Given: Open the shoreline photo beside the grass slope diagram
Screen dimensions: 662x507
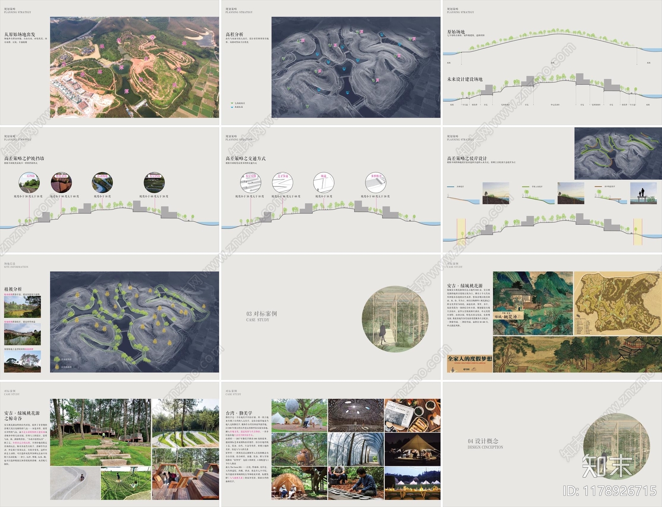Looking at the screenshot, I should tap(571, 193).
